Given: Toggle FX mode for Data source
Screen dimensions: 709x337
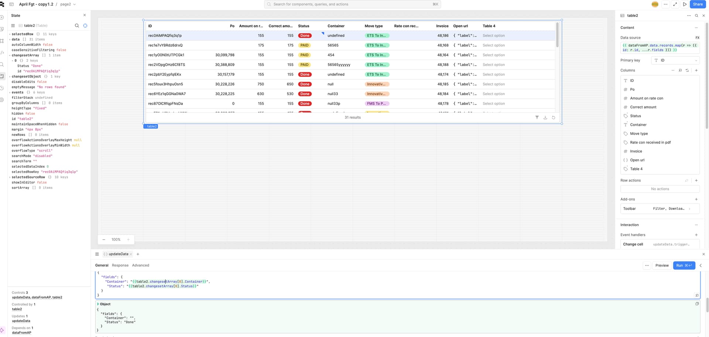Looking at the screenshot, I should click(697, 38).
